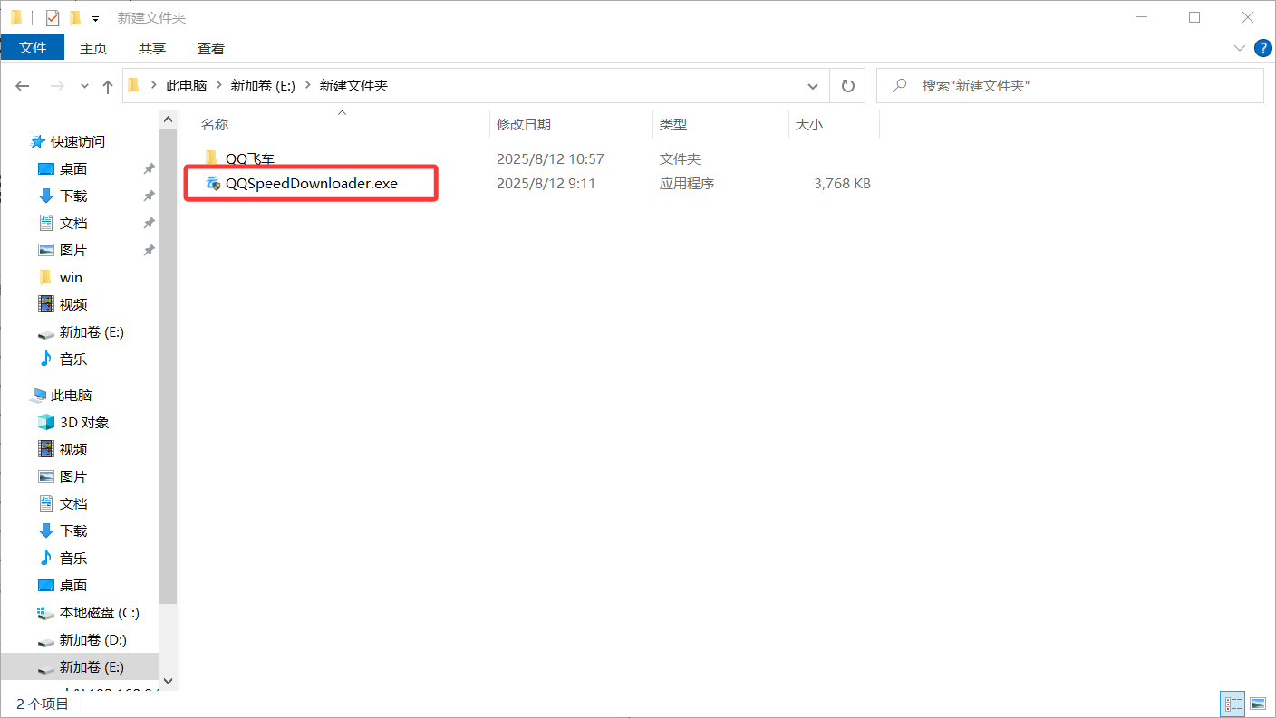Open 新加卷 (E:) under 快速访问
This screenshot has width=1276, height=718.
92,332
